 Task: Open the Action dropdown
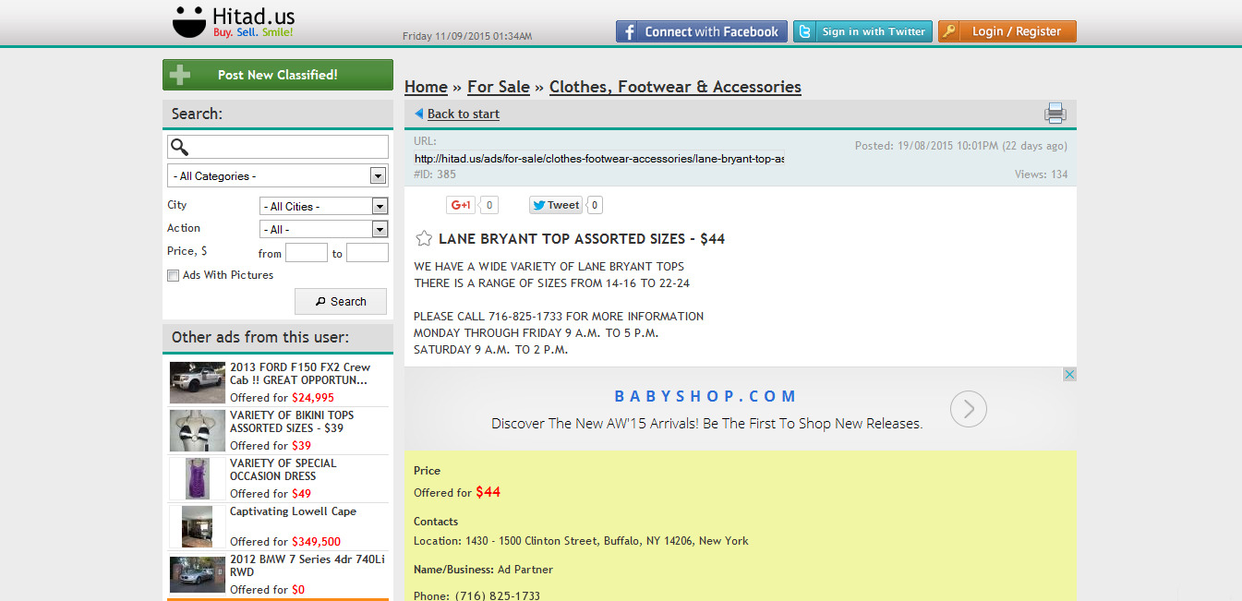click(x=324, y=229)
